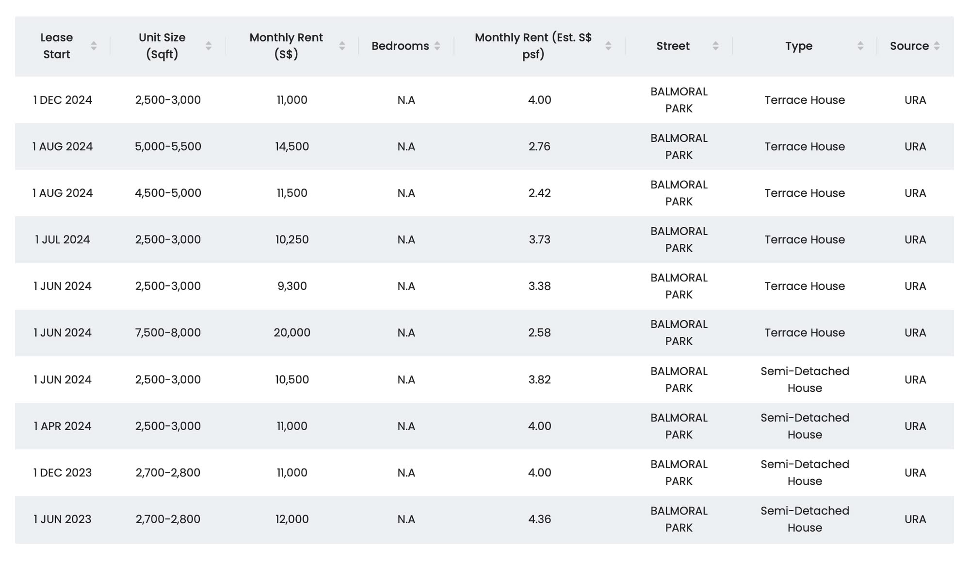Sort by Source arrow icon
The width and height of the screenshot is (970, 564).
tap(937, 46)
